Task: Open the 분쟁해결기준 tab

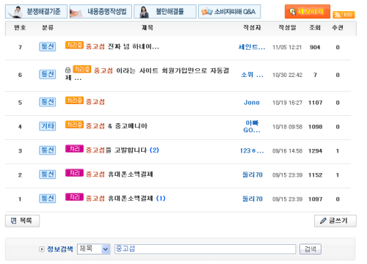Action: pos(36,12)
